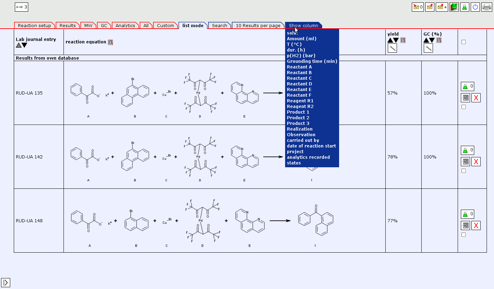
Task: Click the blue power logout icon
Action: 475,7
